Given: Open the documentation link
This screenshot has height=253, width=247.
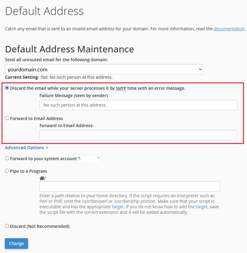Looking at the screenshot, I should coord(229,29).
